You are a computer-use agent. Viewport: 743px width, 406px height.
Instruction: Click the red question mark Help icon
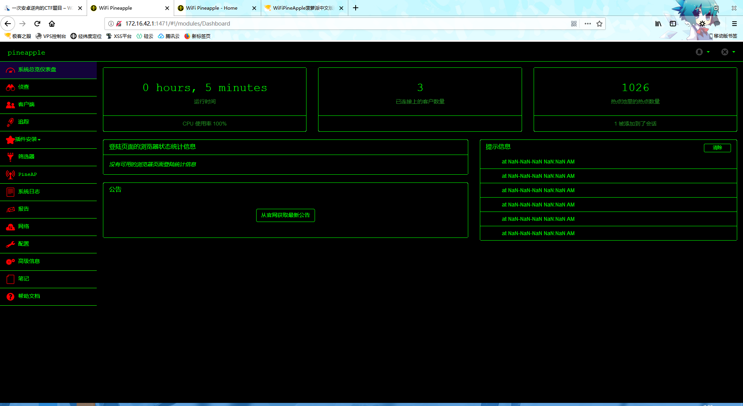click(x=10, y=296)
